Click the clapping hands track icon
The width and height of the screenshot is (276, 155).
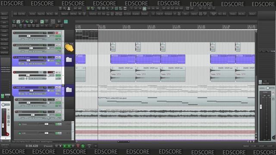pyautogui.click(x=69, y=47)
